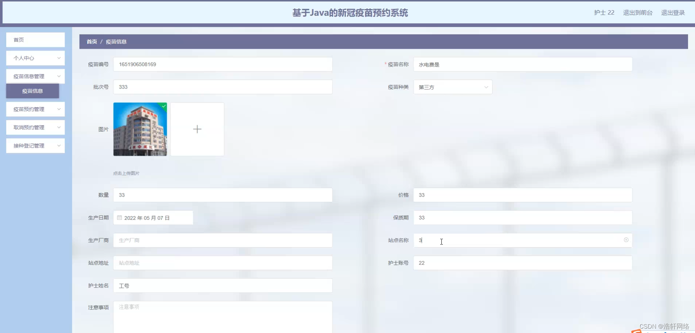Click the 点击上传图片 label
This screenshot has height=333, width=695.
126,173
